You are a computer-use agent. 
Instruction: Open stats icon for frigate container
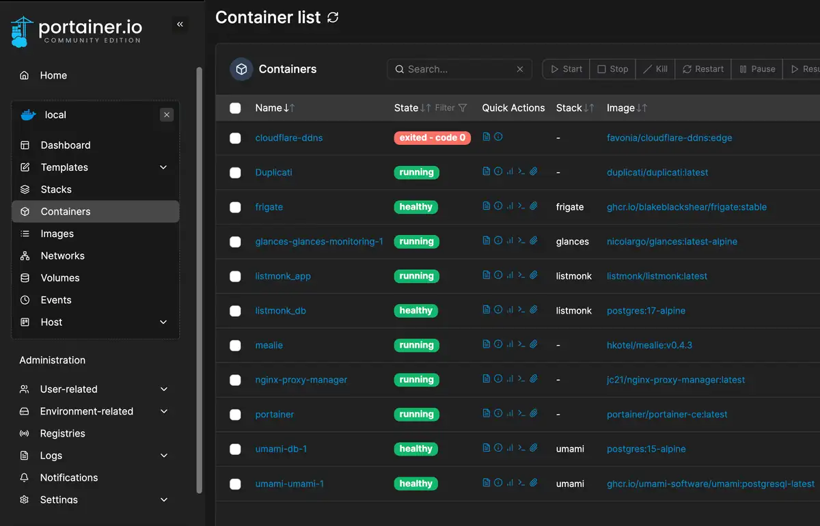510,206
